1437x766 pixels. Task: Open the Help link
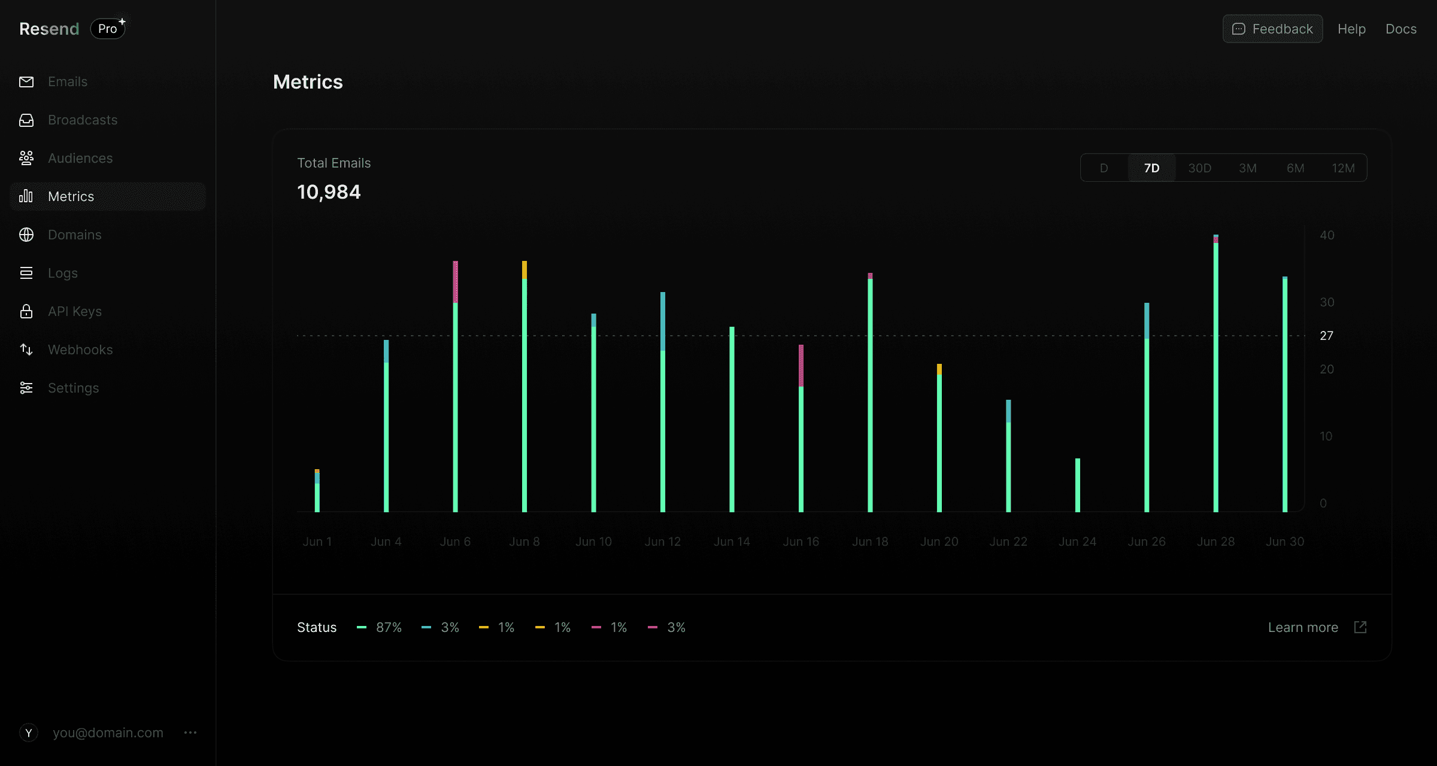1351,29
